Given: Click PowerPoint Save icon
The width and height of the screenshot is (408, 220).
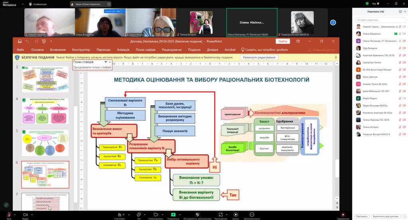Looking at the screenshot, I should [20, 41].
